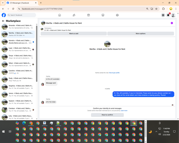Open the View buyer profile link
This screenshot has width=179, height=143.
click(x=114, y=73)
